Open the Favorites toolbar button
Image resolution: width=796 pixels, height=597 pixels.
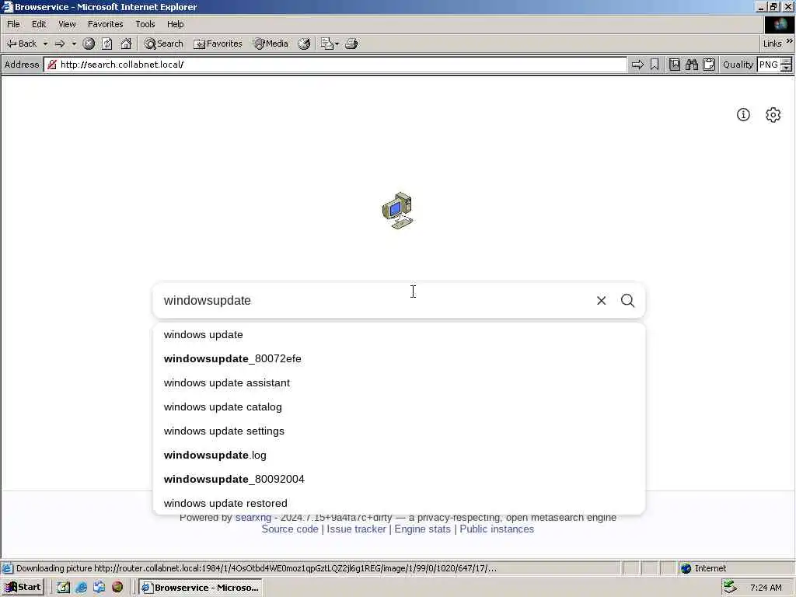tap(218, 44)
